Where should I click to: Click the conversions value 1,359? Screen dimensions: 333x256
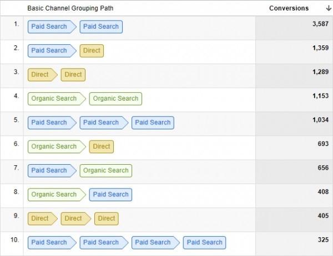320,48
